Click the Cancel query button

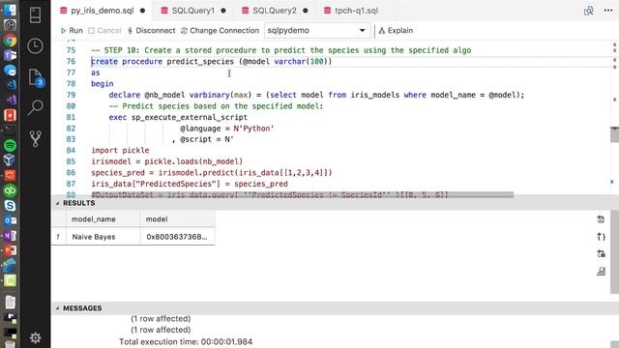click(104, 30)
